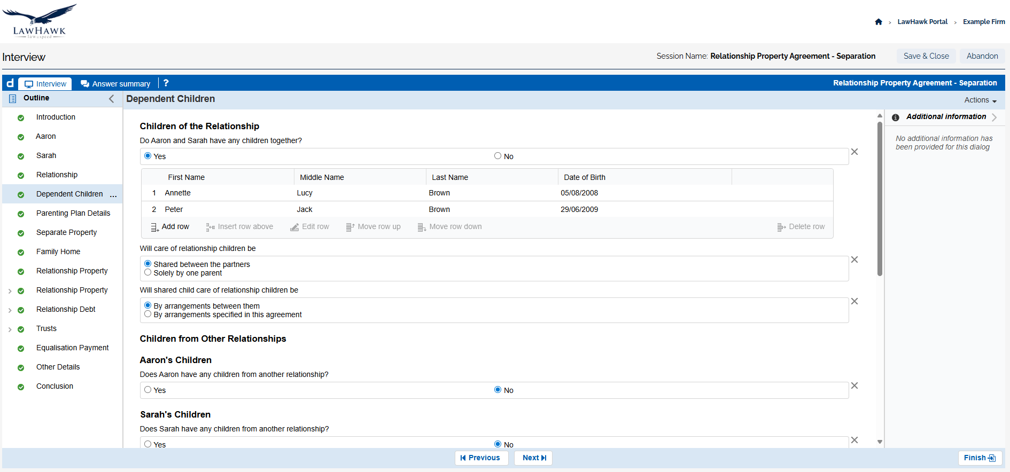Click the ellipsis next to Dependent Children
Screen dimensions: 1010x472
coord(113,195)
